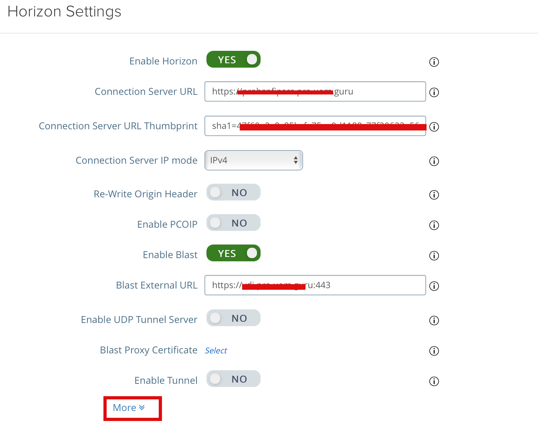Show info icon for Enable Blast
The width and height of the screenshot is (538, 425).
[x=434, y=256]
